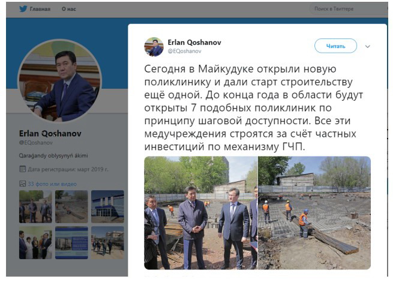Open the Erlan Qoshanov name in the tweet header

[x=194, y=43]
